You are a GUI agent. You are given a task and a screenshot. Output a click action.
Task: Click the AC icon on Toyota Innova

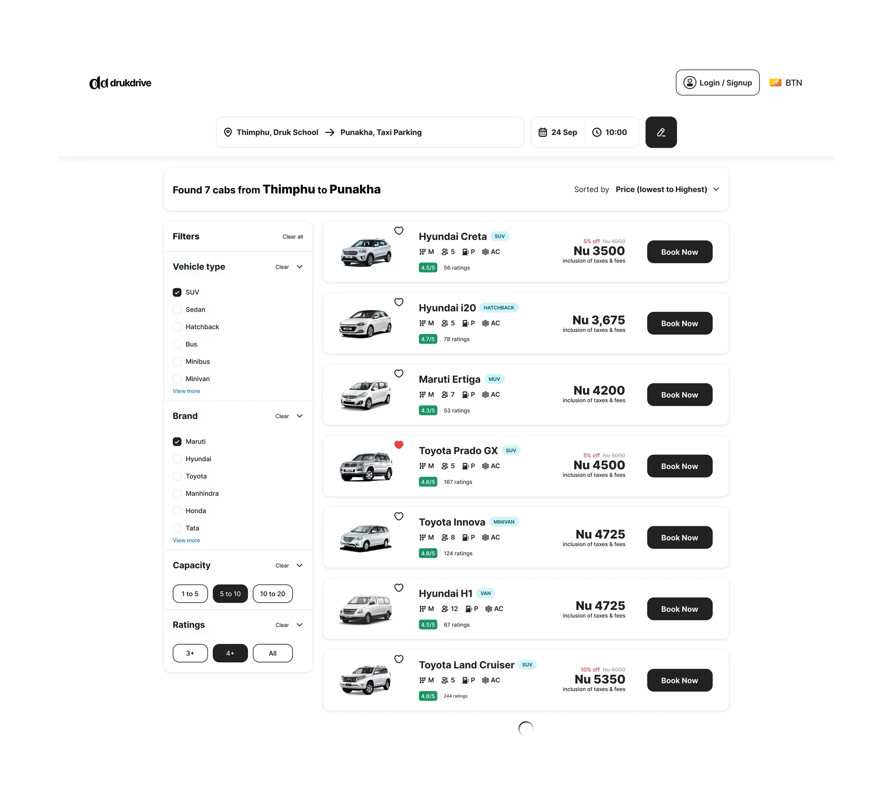coord(485,537)
